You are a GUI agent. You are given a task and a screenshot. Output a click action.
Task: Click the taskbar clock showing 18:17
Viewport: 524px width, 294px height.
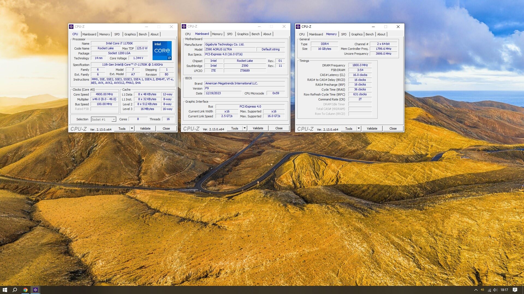click(504, 290)
